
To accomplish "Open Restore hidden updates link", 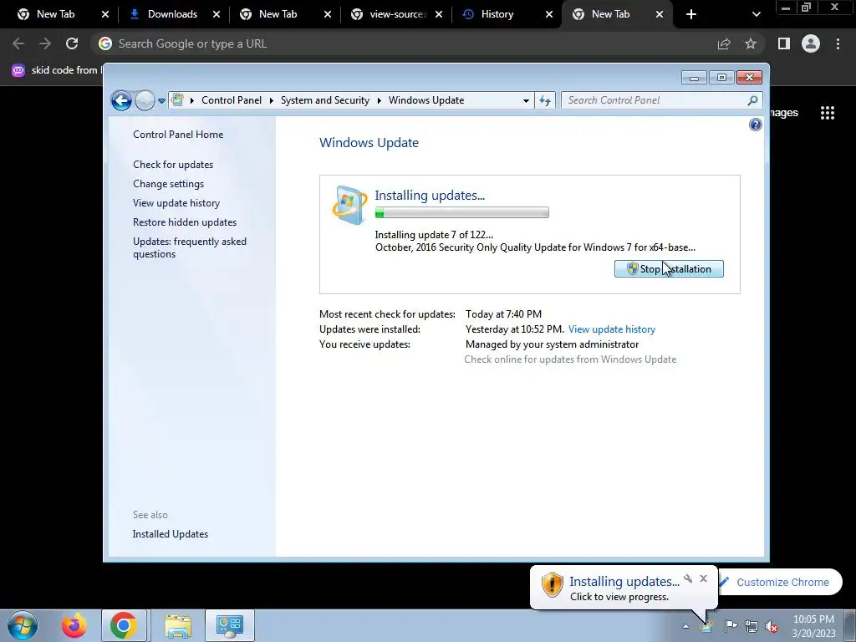I will click(x=185, y=222).
